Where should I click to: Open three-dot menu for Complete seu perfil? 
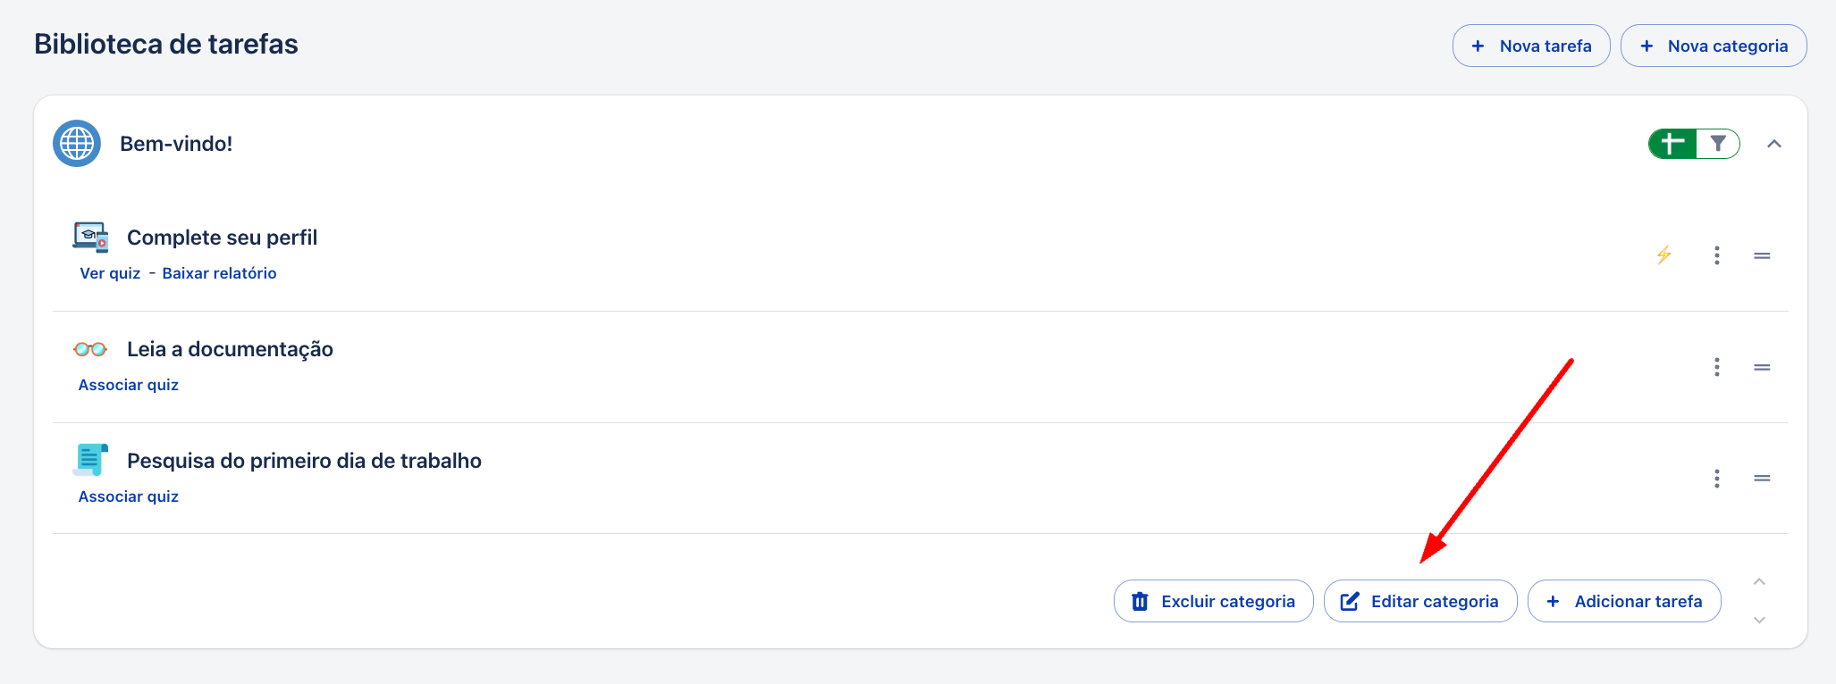[x=1717, y=255]
